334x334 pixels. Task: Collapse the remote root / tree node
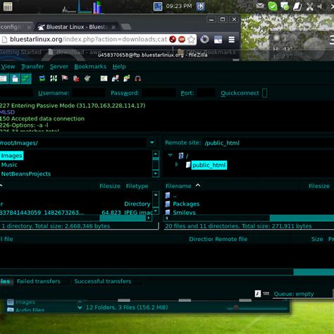coord(171,155)
